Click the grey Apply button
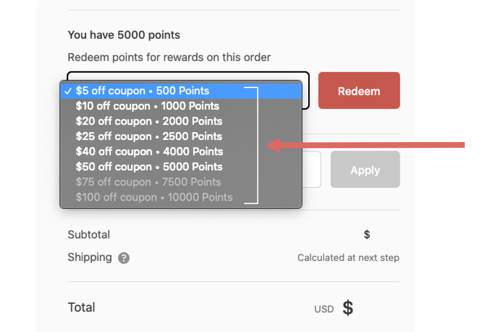The height and width of the screenshot is (332, 481). point(365,170)
